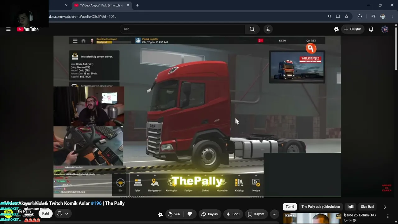This screenshot has width=398, height=224.
Task: Like the video with thumbs up
Action: [174, 214]
